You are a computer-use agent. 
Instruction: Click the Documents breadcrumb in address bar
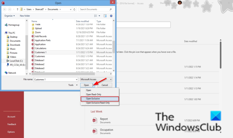53,9
